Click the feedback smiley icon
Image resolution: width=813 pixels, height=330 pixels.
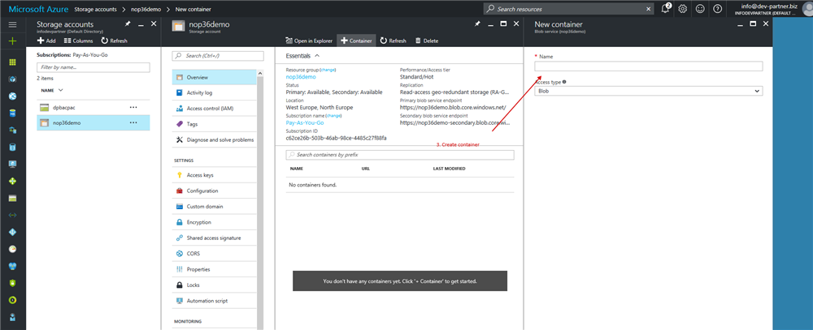click(701, 9)
